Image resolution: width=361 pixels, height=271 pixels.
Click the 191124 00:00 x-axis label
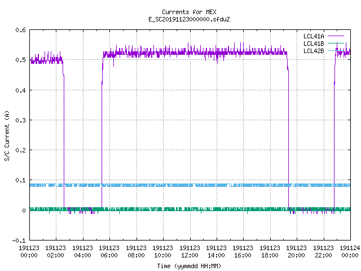[350, 252]
